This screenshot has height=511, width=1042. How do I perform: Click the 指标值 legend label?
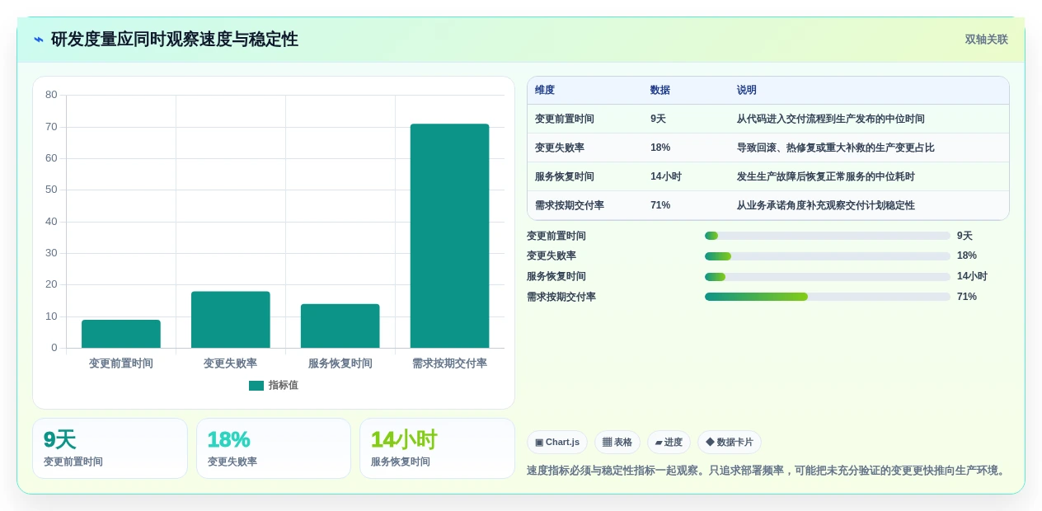[x=283, y=386]
